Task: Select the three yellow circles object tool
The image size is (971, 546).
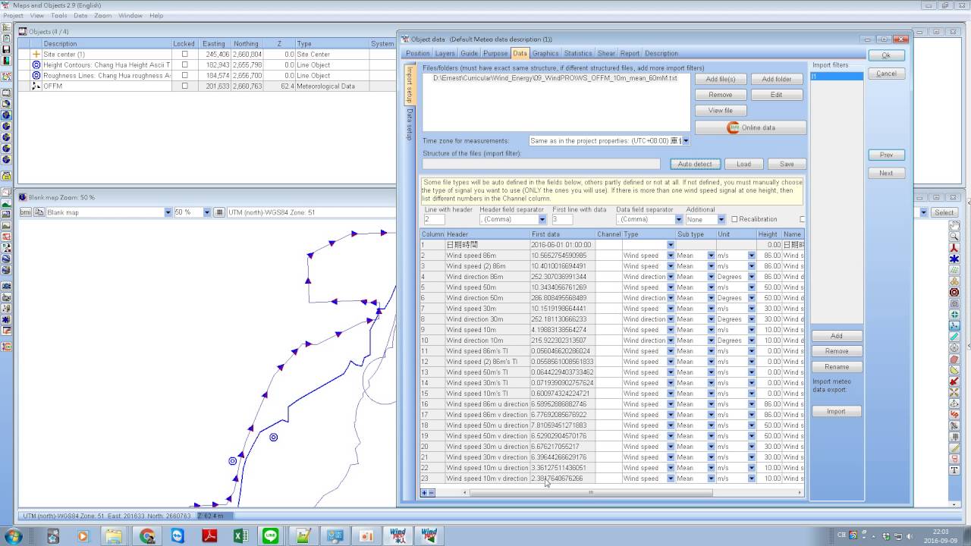Action: (954, 281)
